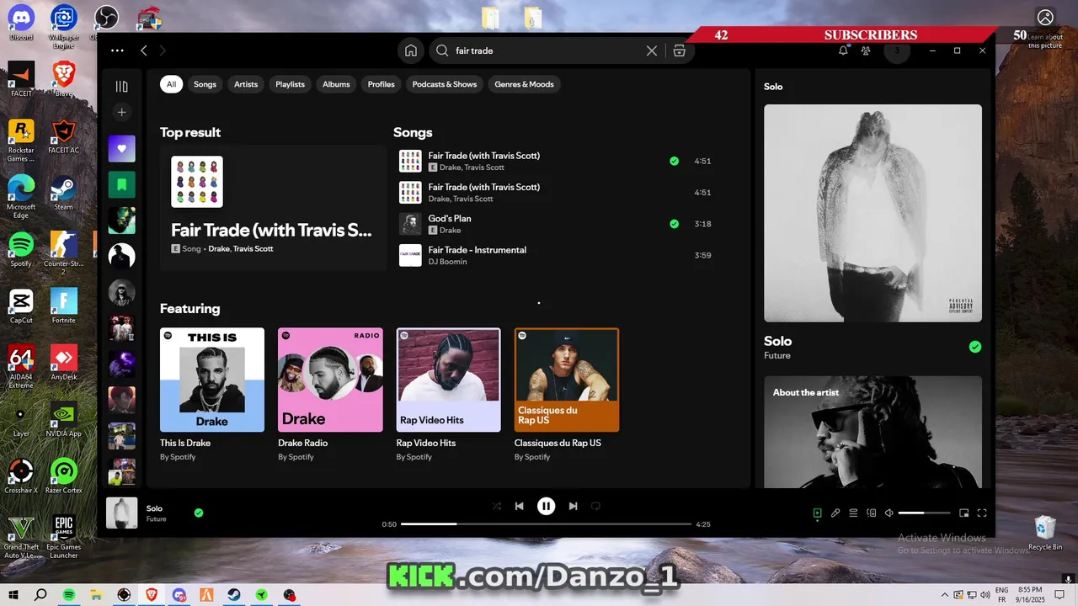
Task: Filter by Podcasts & Shows
Action: click(444, 84)
